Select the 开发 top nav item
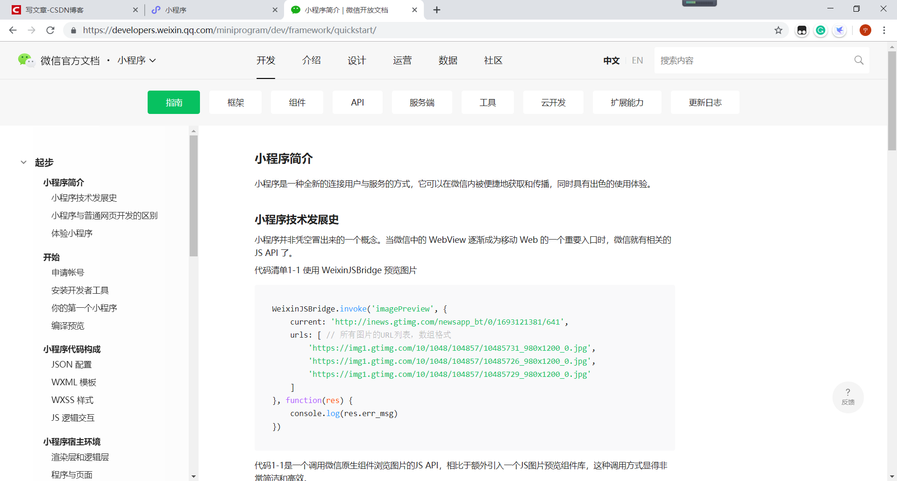Screen dimensions: 897x481 [x=266, y=60]
